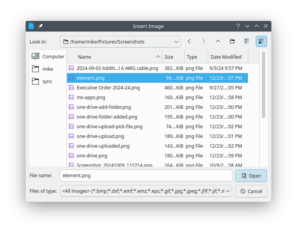Select one-drive-folder-added.png file name
Image resolution: width=297 pixels, height=232 pixels.
click(x=107, y=117)
